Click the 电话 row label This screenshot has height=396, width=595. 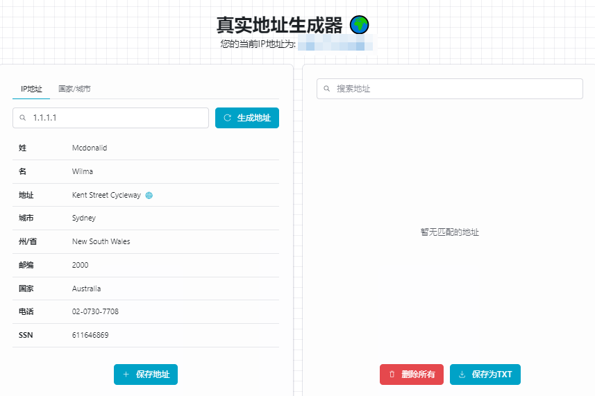click(26, 311)
